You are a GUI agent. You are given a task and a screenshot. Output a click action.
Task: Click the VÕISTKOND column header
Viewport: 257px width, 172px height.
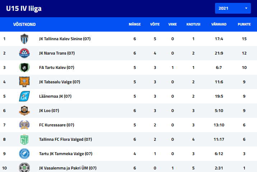pyautogui.click(x=24, y=24)
